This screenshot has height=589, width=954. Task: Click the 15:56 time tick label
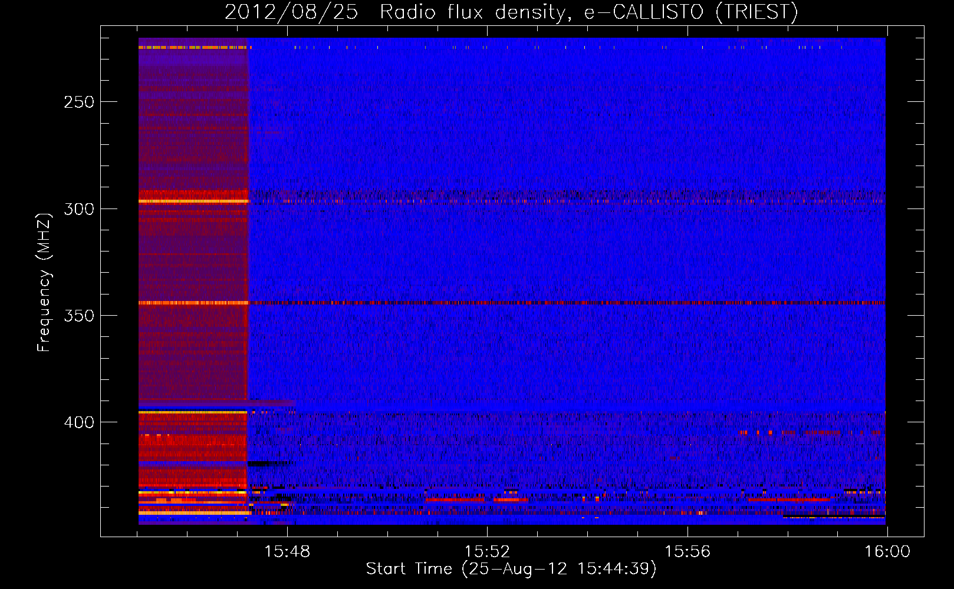point(687,552)
